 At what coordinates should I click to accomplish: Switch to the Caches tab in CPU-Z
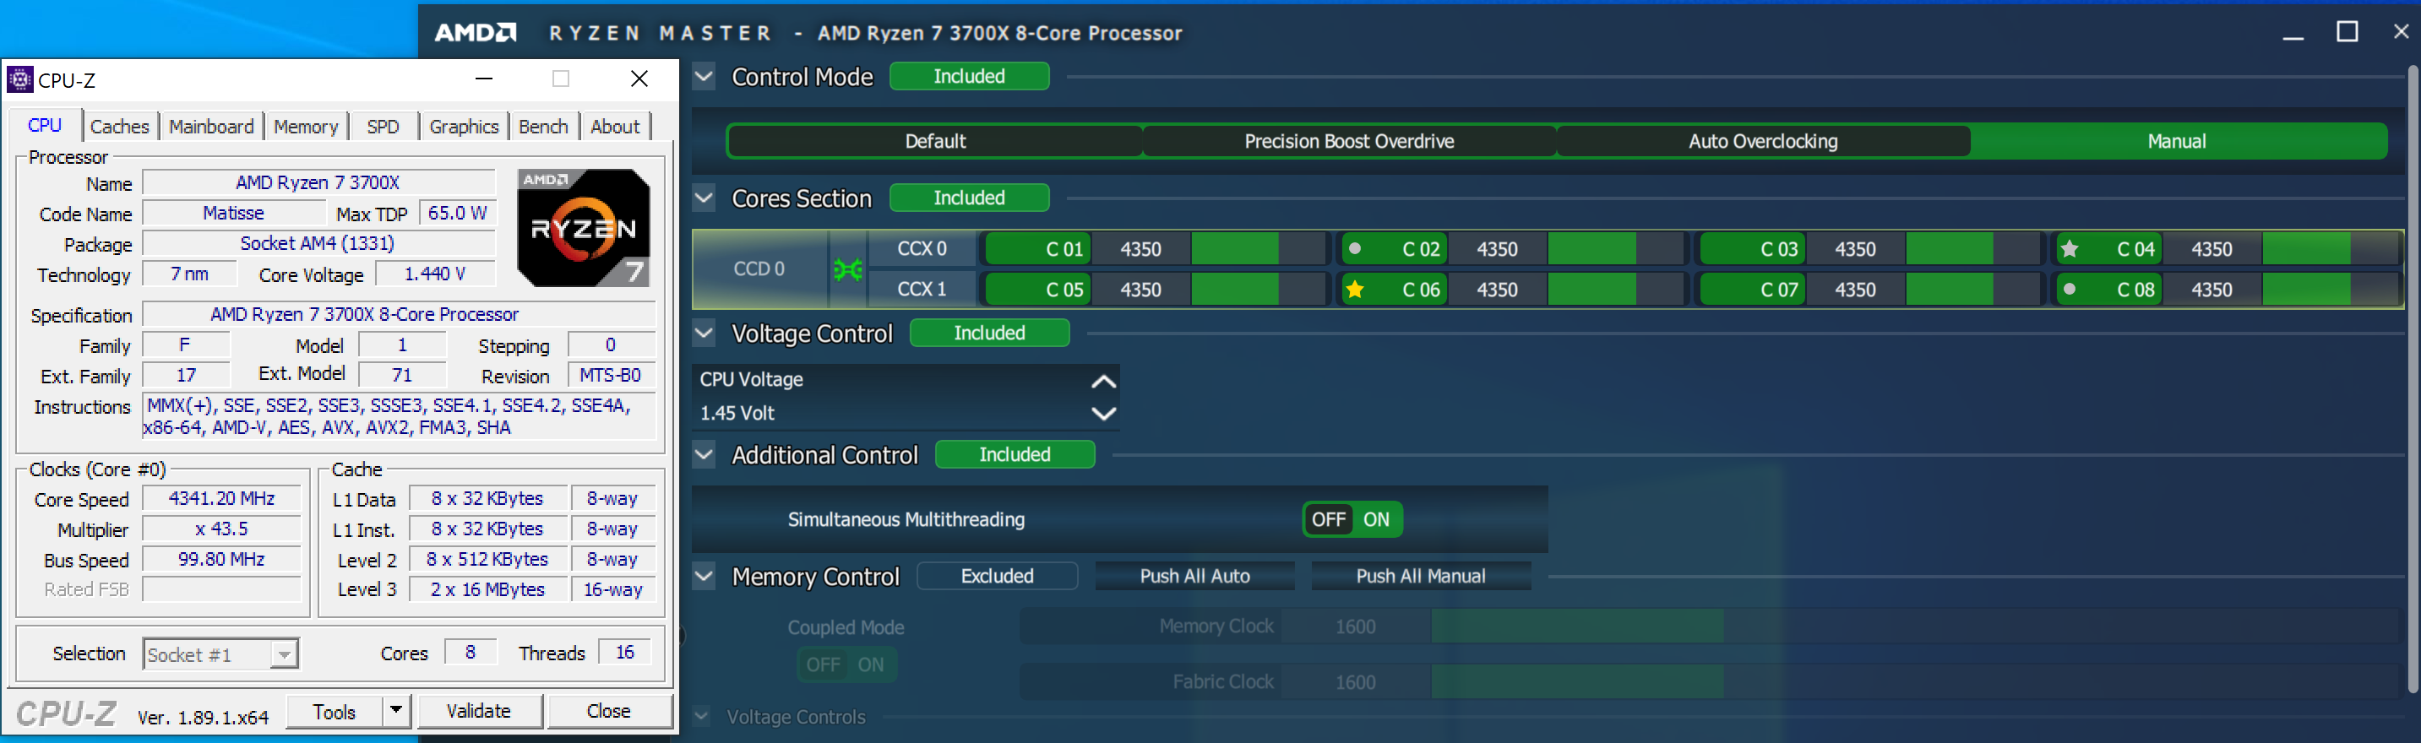click(119, 126)
